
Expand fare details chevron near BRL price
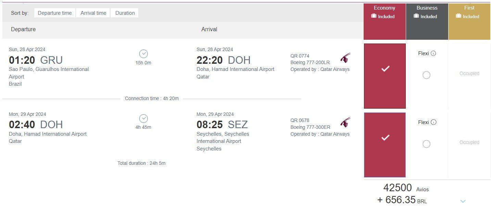click(x=463, y=201)
